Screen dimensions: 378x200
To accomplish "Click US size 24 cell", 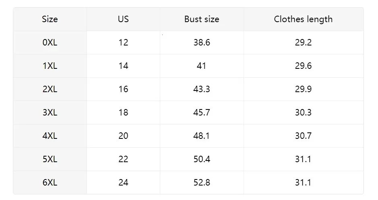I will (x=123, y=182).
